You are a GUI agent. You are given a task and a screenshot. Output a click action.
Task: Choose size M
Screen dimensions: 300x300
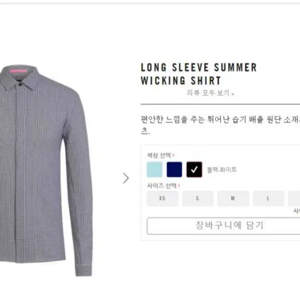tap(233, 198)
